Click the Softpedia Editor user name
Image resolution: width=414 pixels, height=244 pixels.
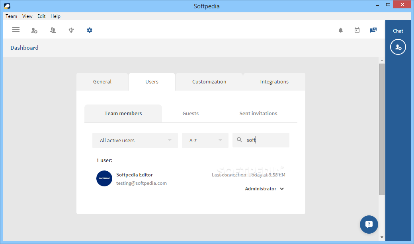pyautogui.click(x=135, y=175)
